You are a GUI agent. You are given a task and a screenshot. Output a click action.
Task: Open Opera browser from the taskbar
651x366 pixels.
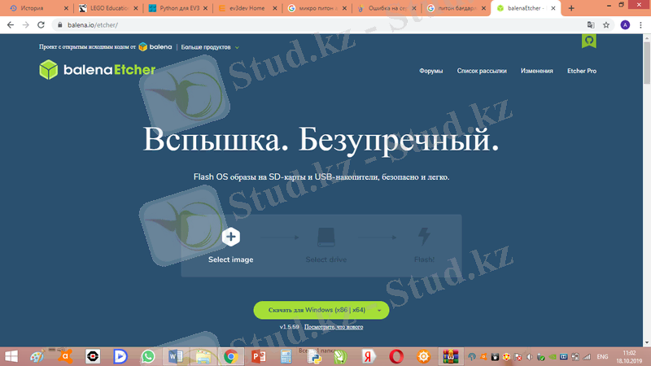point(395,356)
